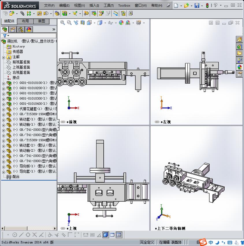Open File Explorer task pane tab

[x=239, y=53]
